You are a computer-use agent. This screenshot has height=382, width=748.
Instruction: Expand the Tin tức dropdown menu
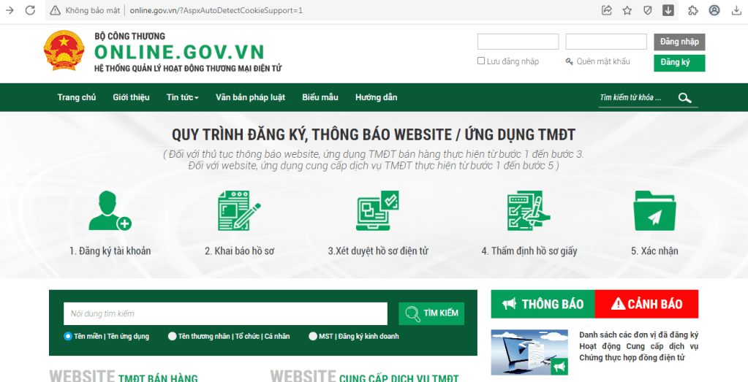pyautogui.click(x=182, y=98)
